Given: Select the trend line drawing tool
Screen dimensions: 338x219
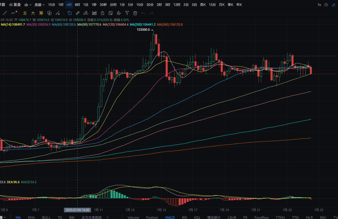Looking at the screenshot, I should point(4,13).
